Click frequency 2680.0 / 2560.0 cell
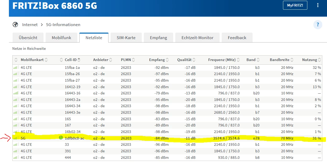Image resolution: width=327 pixels, height=163 pixels. (227, 112)
